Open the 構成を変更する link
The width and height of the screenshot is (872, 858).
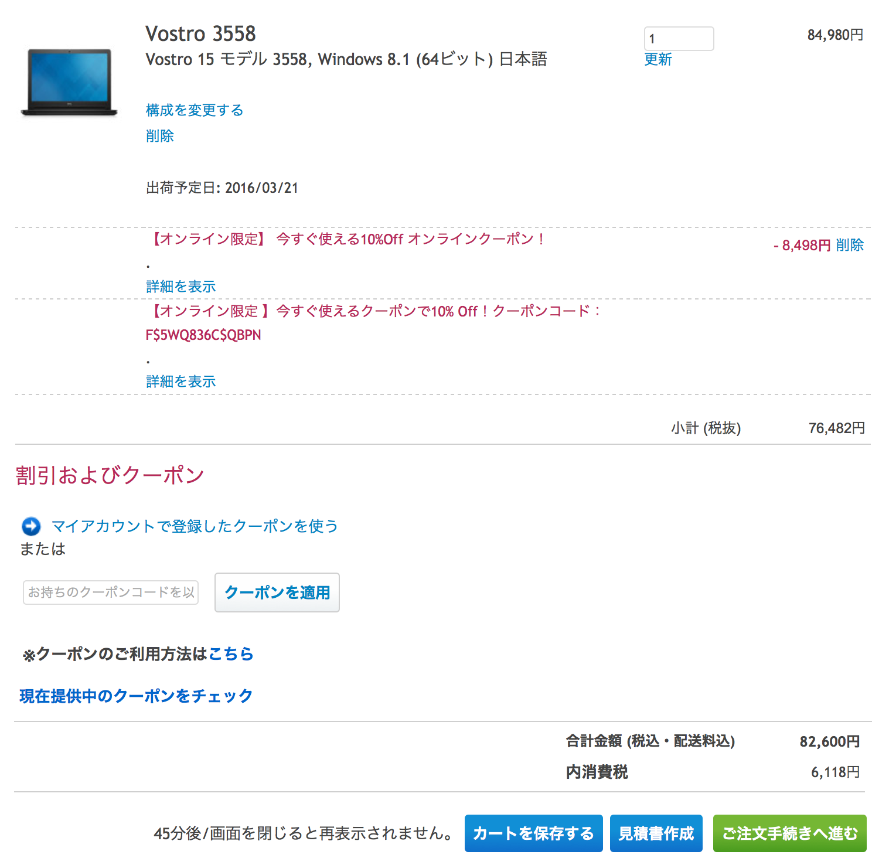tap(195, 110)
